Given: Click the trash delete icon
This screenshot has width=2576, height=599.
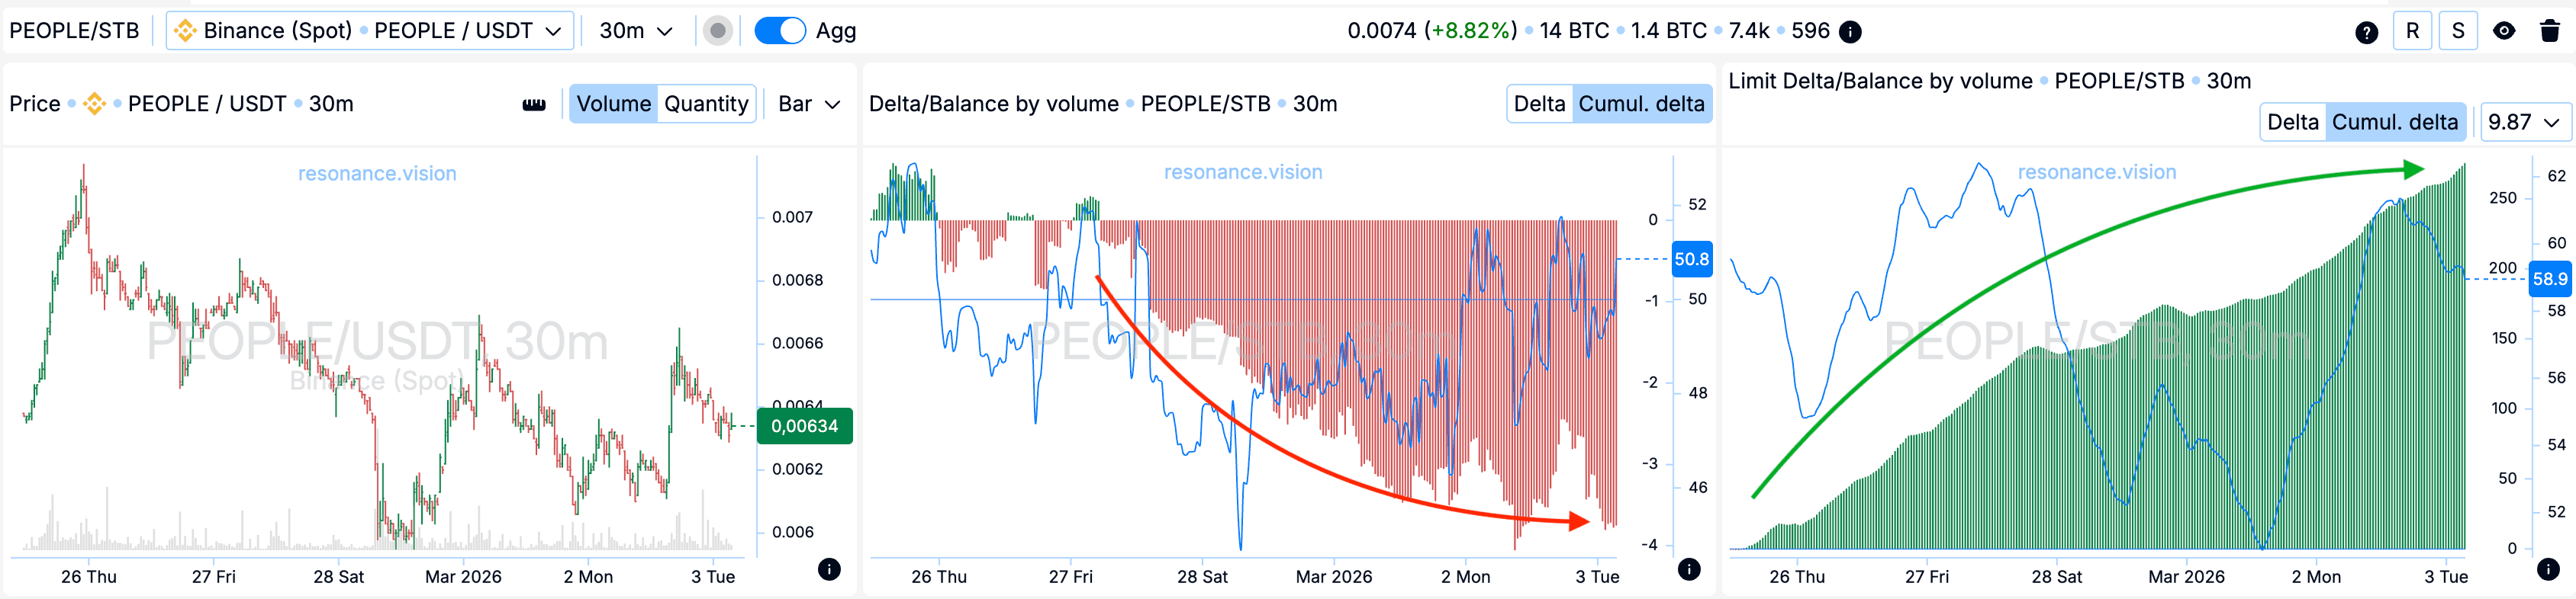Looking at the screenshot, I should tap(2549, 31).
